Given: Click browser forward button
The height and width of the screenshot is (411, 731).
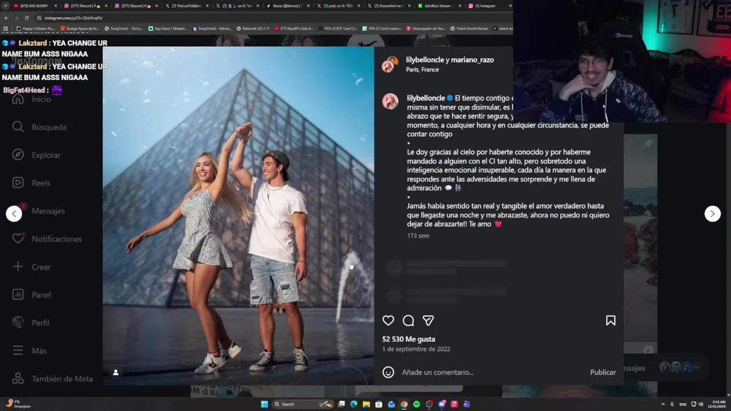Looking at the screenshot, I should click(17, 18).
